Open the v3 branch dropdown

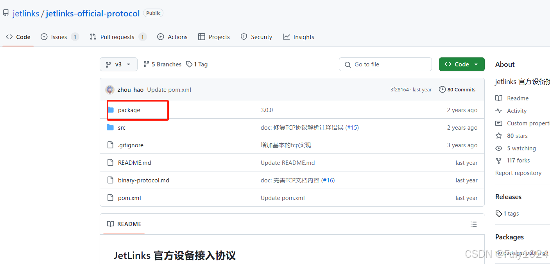[118, 64]
